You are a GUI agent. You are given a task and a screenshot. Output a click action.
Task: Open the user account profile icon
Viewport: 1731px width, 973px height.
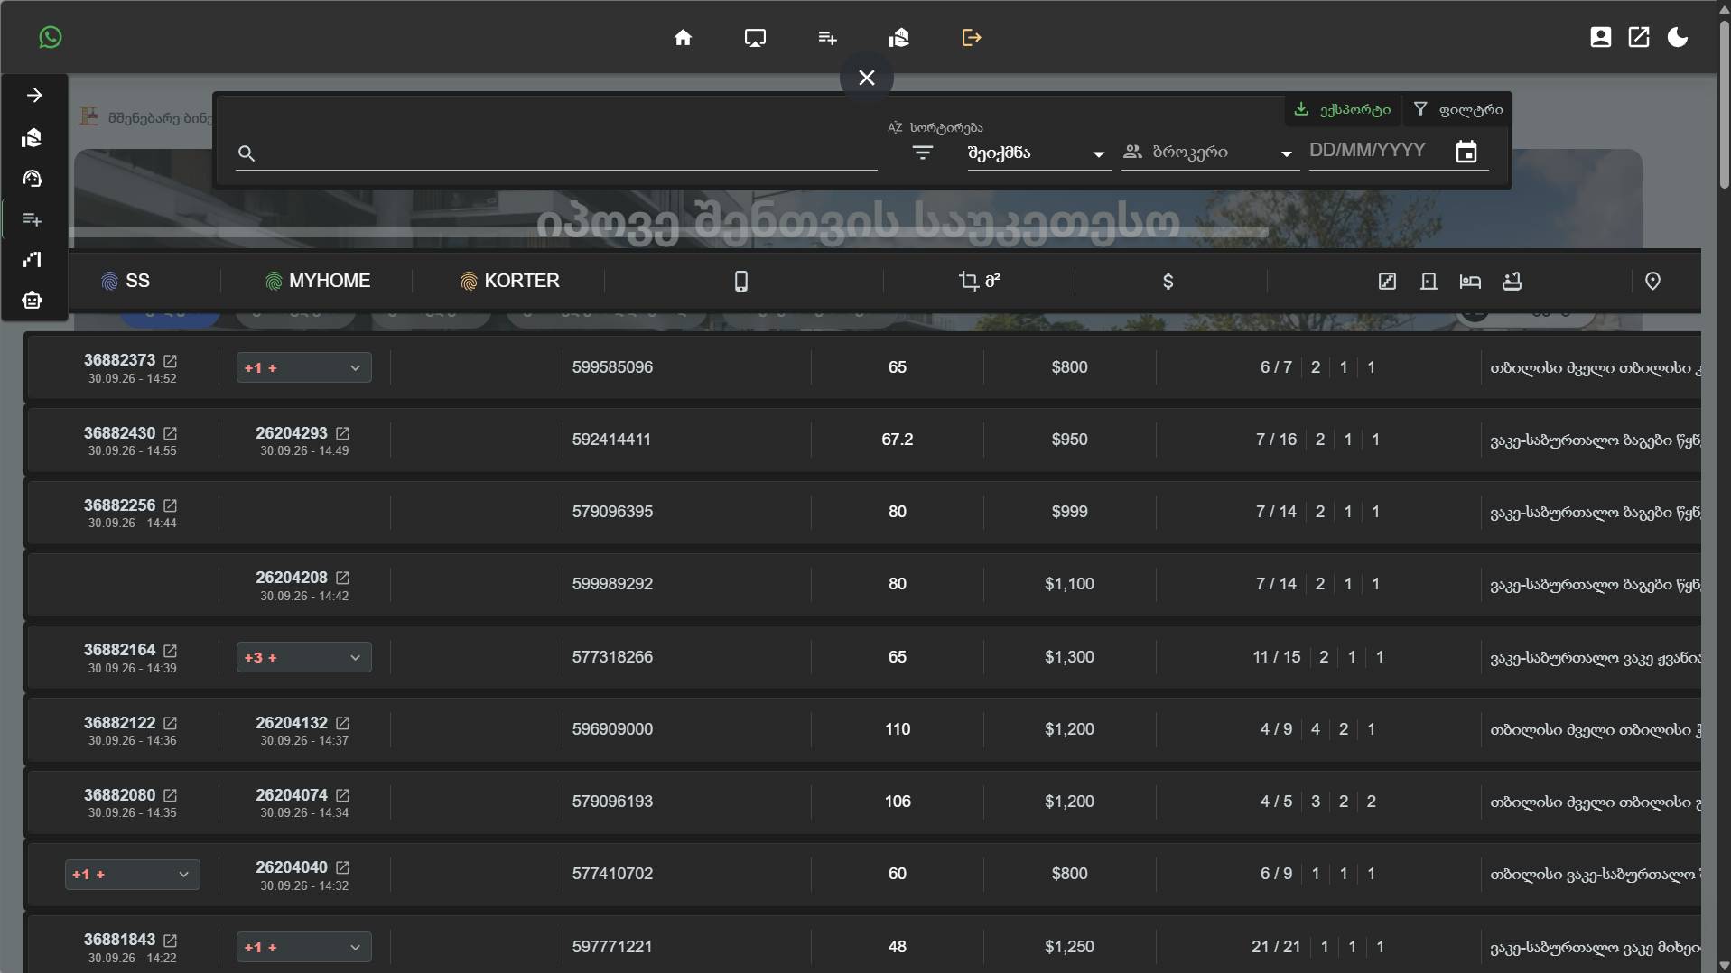[1600, 37]
